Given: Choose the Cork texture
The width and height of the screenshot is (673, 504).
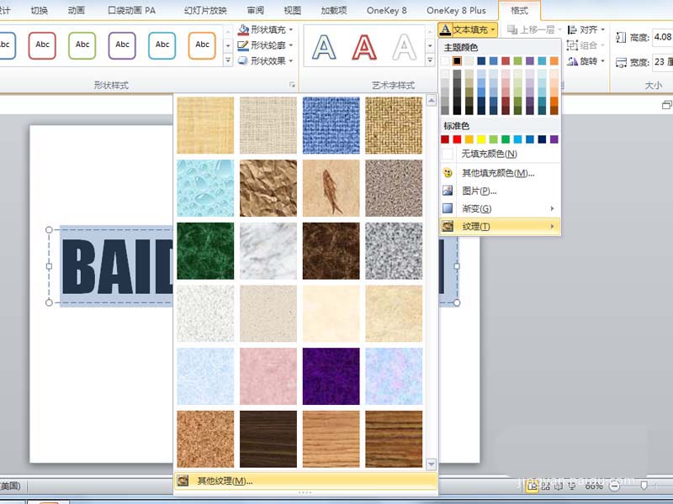Looking at the screenshot, I should (205, 438).
